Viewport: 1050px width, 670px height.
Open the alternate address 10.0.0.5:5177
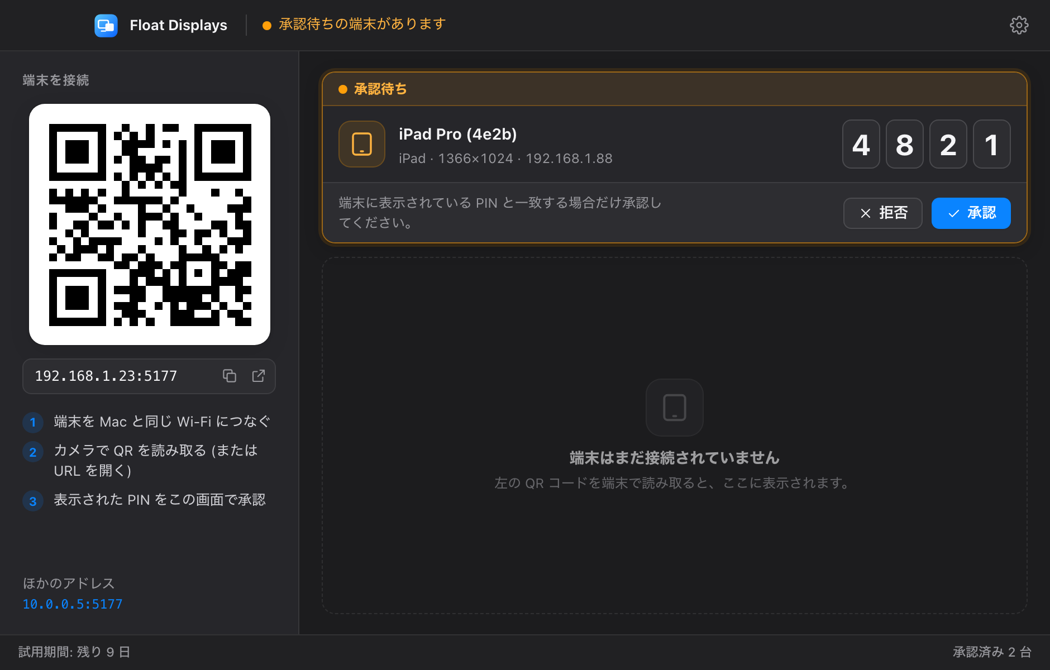click(73, 604)
